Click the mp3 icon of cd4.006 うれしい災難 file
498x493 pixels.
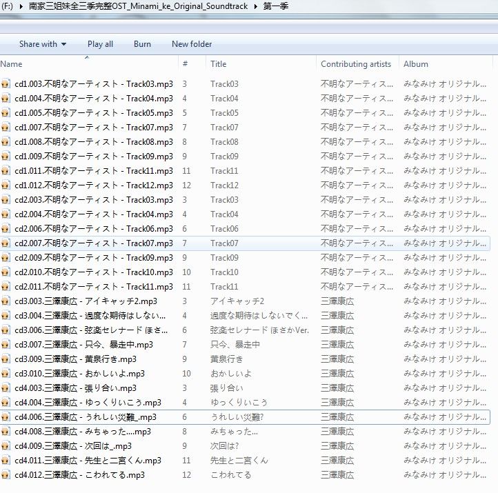point(6,416)
